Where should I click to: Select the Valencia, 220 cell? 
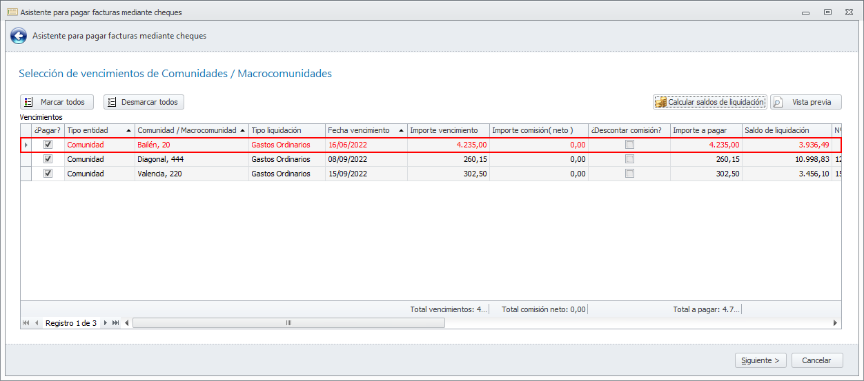[192, 174]
